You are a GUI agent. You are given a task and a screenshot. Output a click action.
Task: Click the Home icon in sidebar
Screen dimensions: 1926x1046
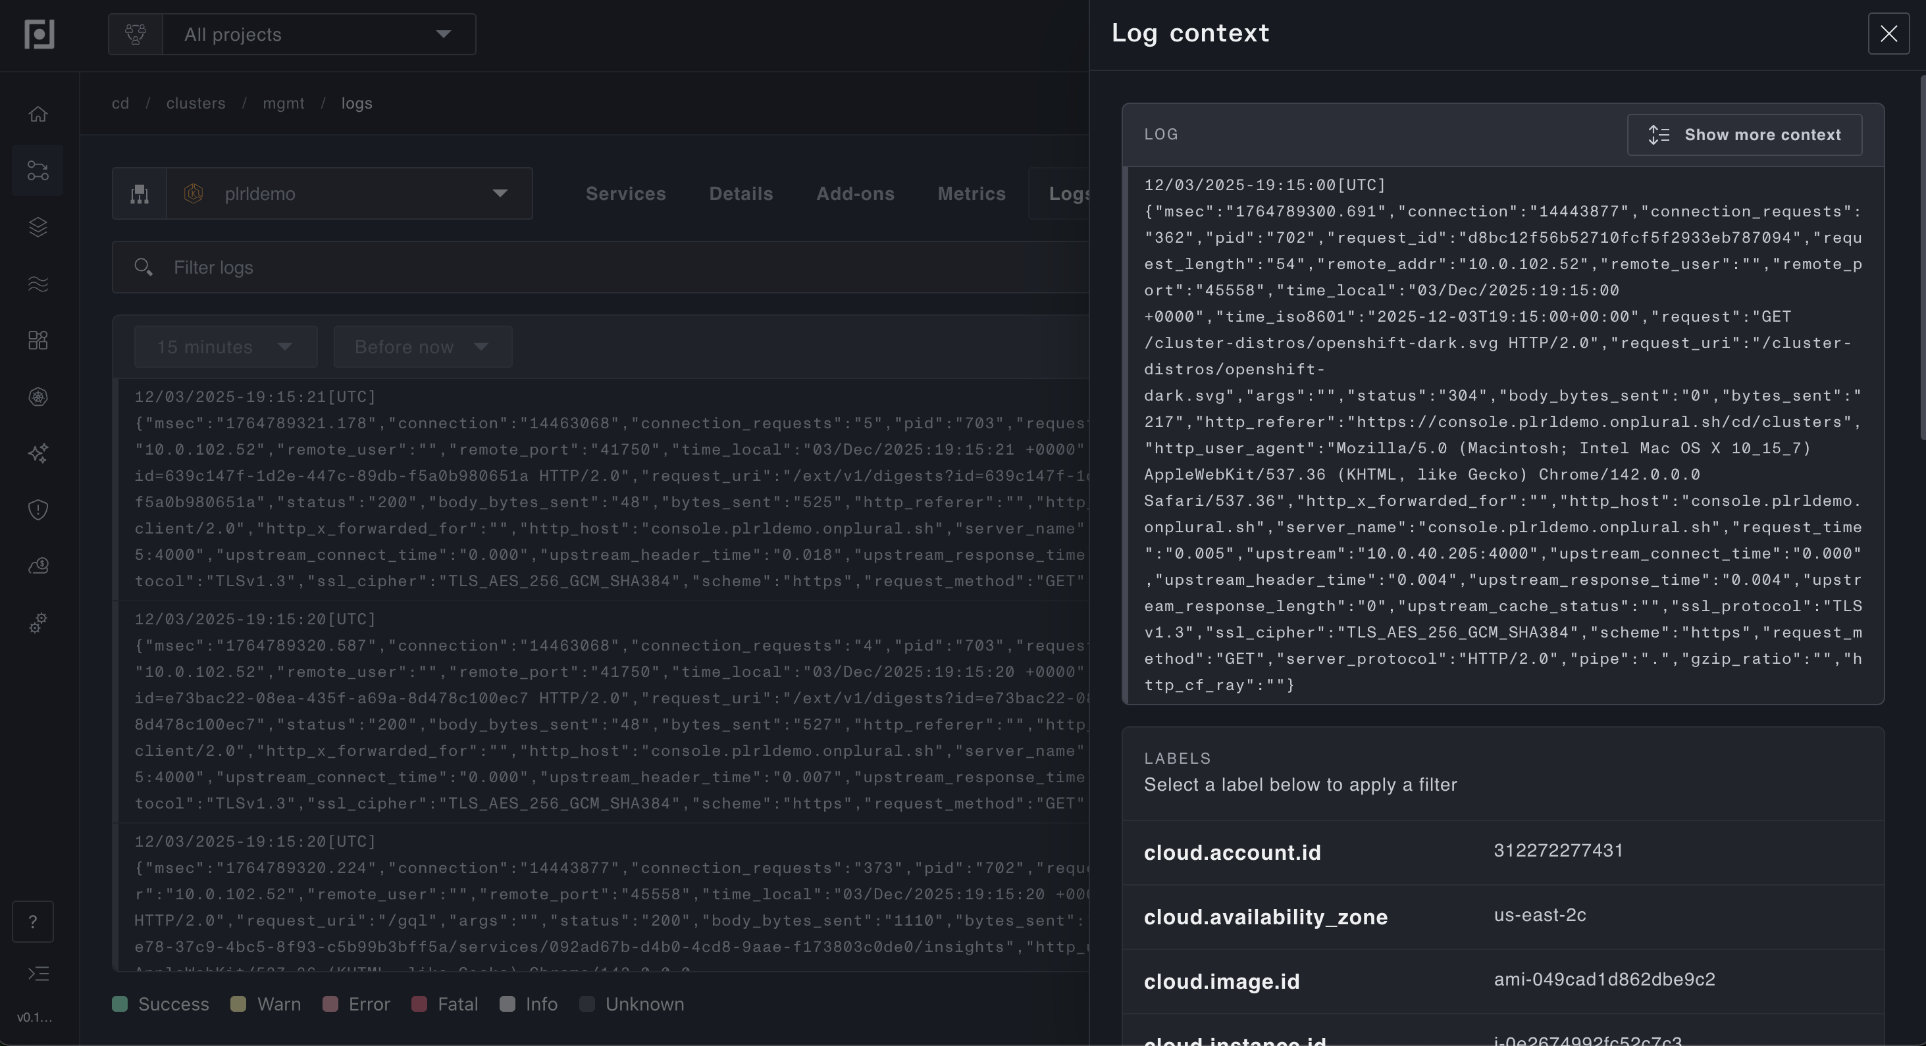click(38, 114)
